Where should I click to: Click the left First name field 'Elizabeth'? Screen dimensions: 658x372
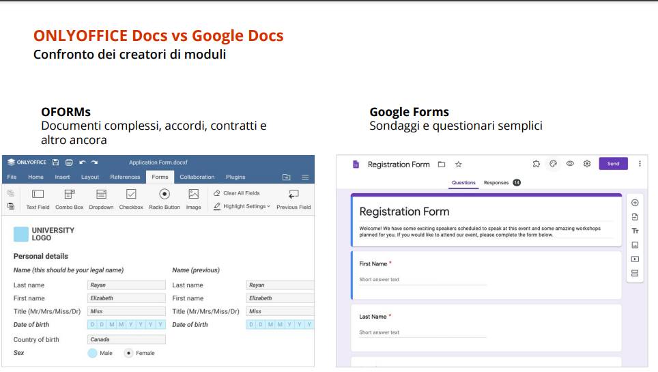126,298
